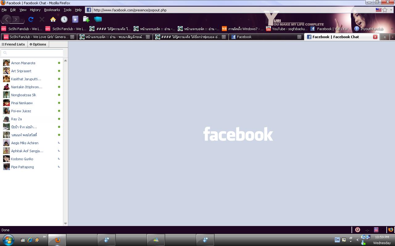Open the View menu
The height and width of the screenshot is (246, 395).
23,10
